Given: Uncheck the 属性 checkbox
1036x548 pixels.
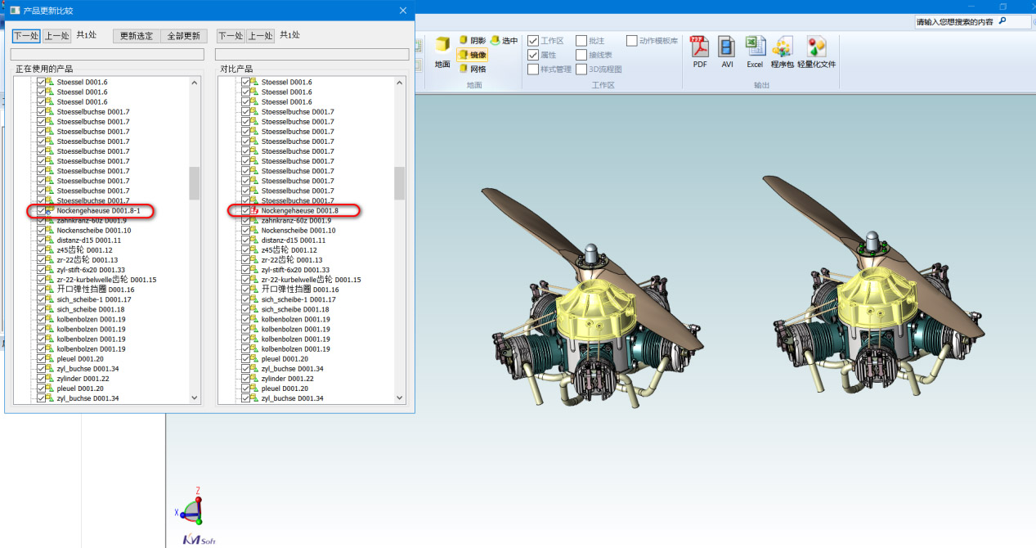Looking at the screenshot, I should point(533,55).
